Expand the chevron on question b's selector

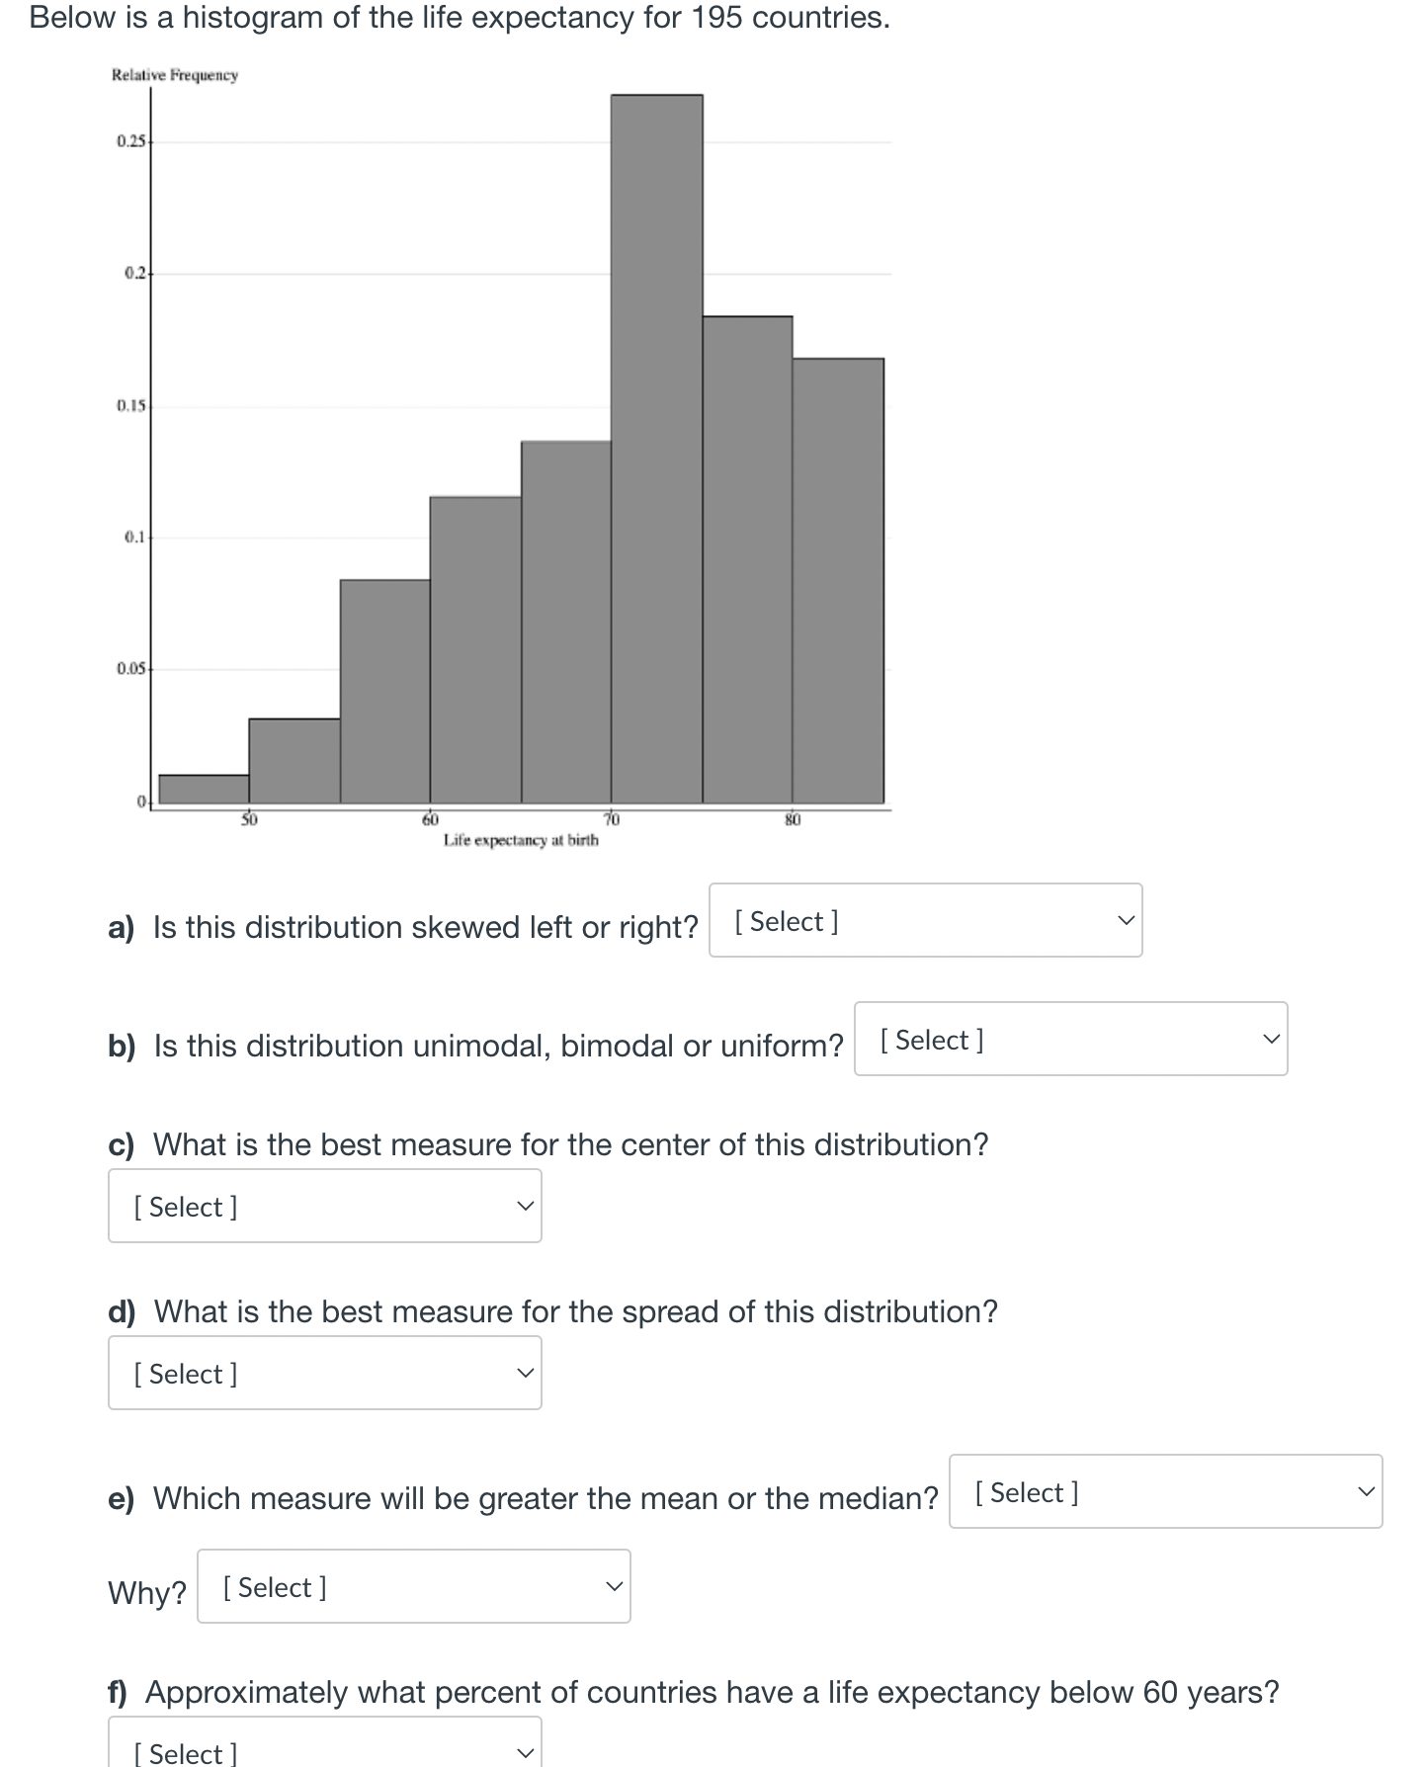click(x=1270, y=1040)
